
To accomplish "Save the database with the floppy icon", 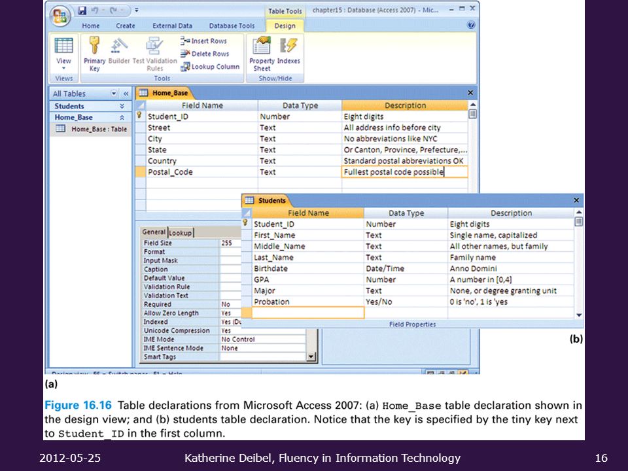I will coord(82,10).
